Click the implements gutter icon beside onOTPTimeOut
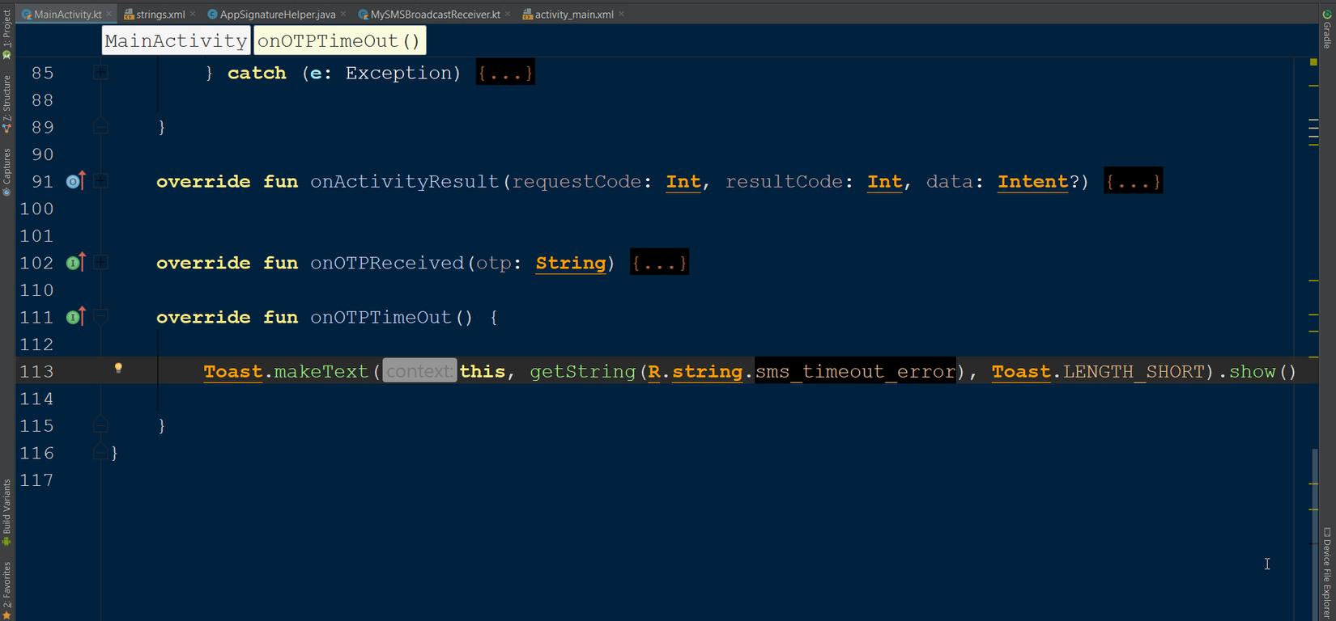 point(75,317)
